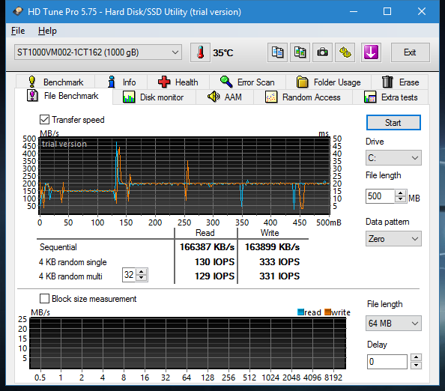Open the Help menu

pos(47,31)
